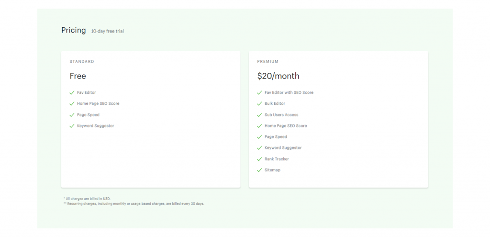Click the checkmark next to Rank Tracker

click(259, 159)
